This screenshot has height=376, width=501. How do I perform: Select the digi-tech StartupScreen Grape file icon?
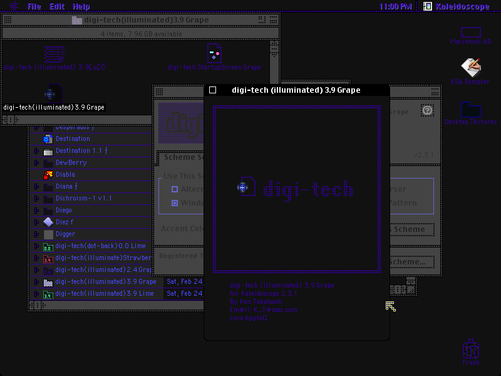[214, 53]
